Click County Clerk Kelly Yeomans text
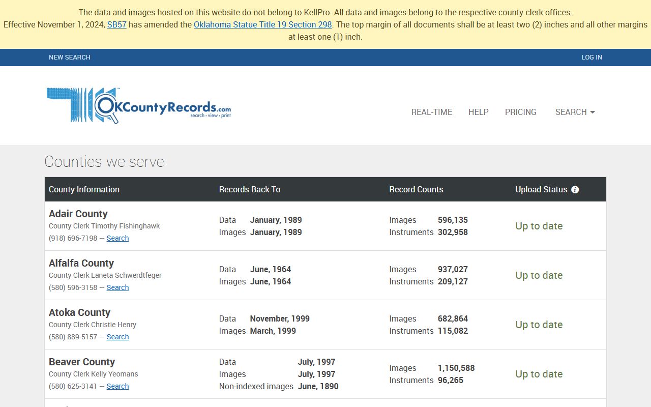651x407 pixels. 94,374
